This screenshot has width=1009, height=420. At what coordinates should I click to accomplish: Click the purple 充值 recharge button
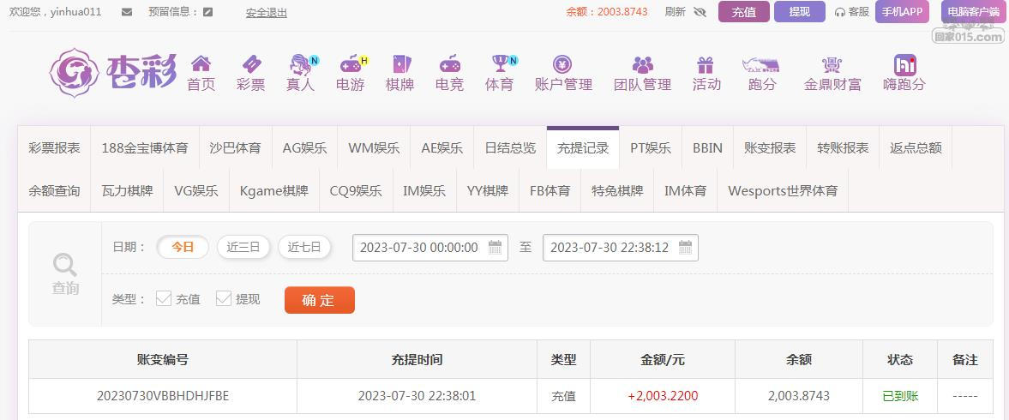[x=744, y=12]
